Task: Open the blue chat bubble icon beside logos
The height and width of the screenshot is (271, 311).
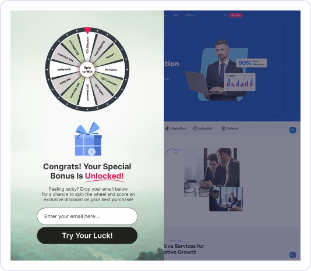Action: [293, 130]
